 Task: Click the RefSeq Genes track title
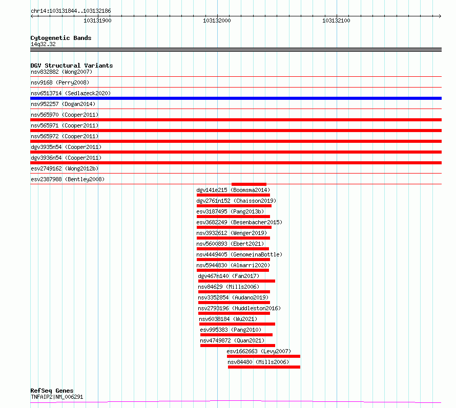coord(52,391)
